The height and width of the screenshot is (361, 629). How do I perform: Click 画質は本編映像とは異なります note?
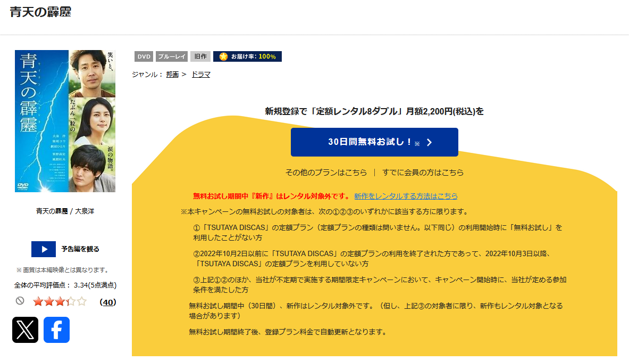(63, 270)
